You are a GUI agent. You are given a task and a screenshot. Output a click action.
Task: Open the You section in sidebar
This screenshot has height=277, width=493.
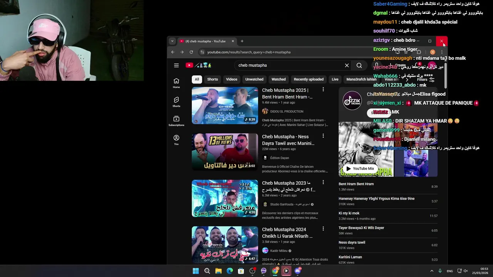click(x=176, y=140)
